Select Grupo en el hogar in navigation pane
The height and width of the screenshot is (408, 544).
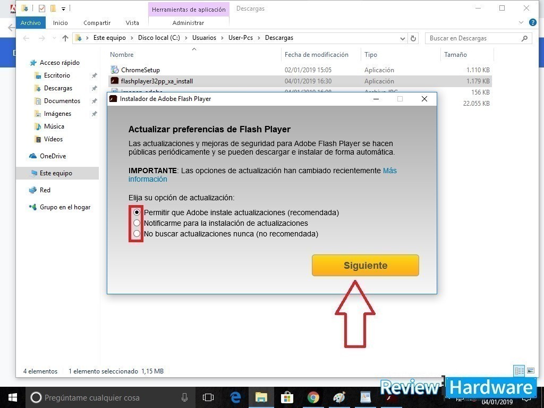tap(65, 207)
